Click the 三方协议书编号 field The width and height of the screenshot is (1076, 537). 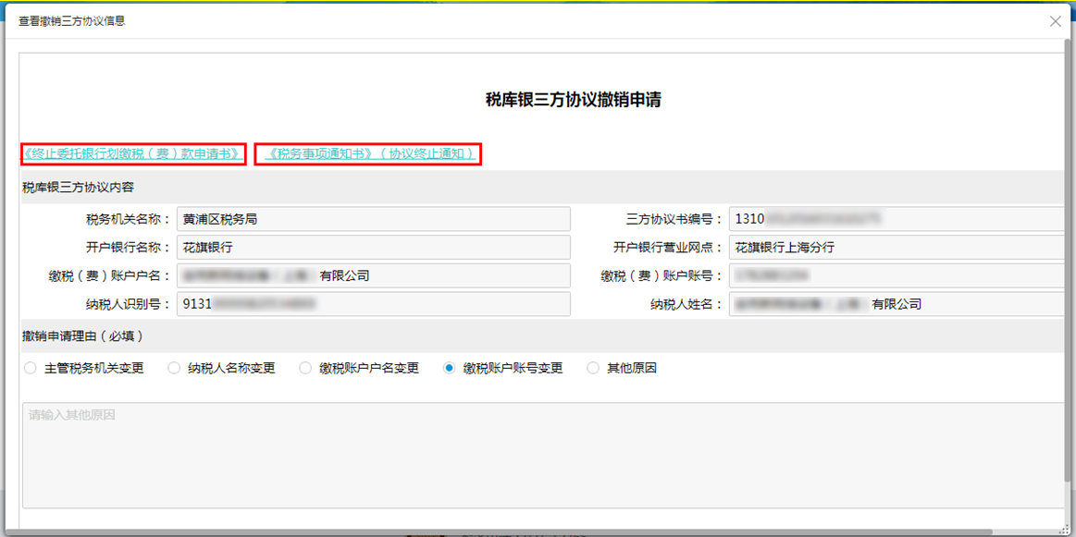[x=896, y=219]
